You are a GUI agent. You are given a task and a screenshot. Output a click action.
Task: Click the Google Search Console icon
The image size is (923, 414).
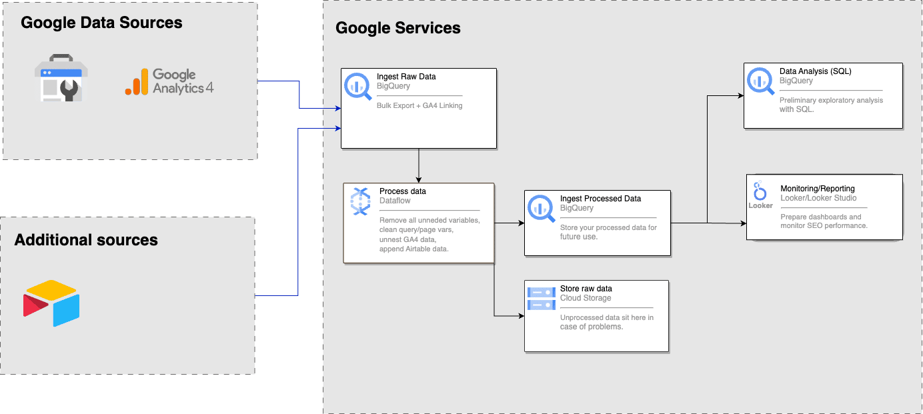click(62, 77)
